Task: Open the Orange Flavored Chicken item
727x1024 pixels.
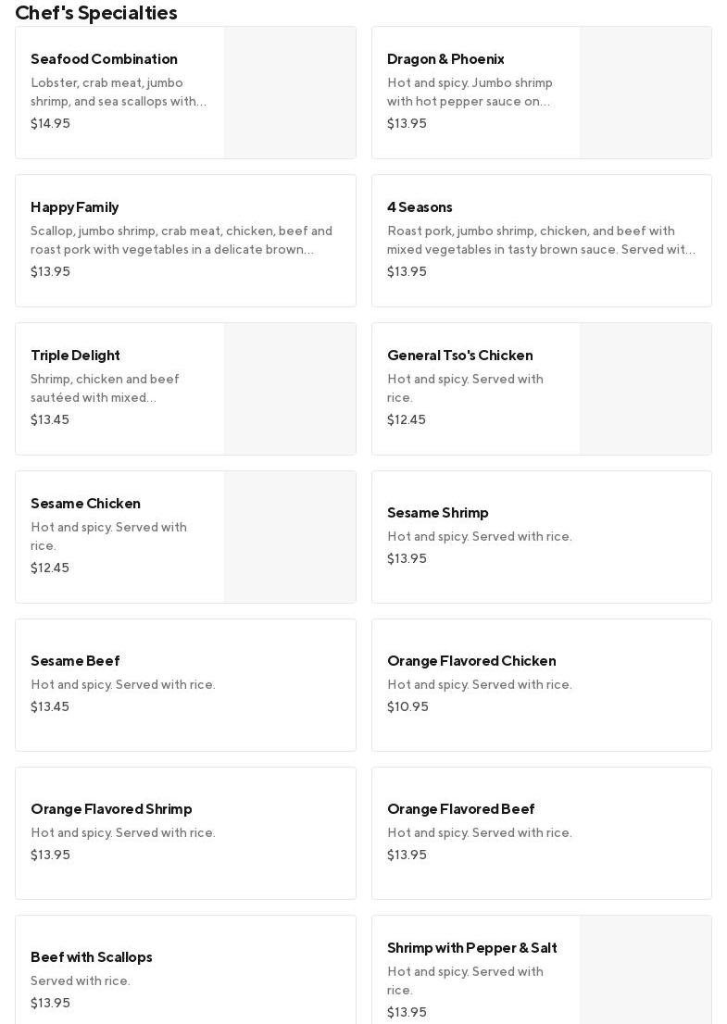Action: (541, 684)
